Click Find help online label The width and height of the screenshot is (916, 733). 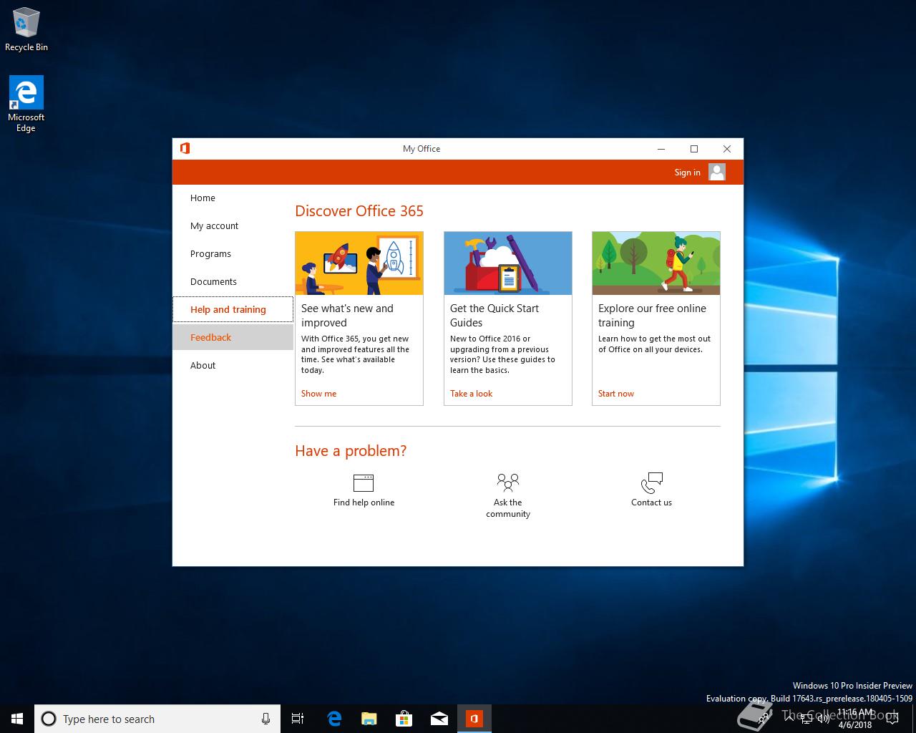click(x=364, y=503)
